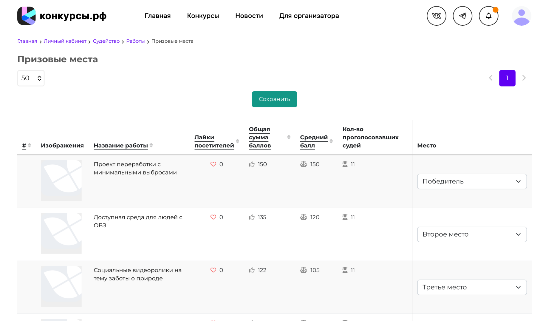This screenshot has height=321, width=543.
Task: Open thumbnail of Доступная среда work
Action: click(61, 233)
